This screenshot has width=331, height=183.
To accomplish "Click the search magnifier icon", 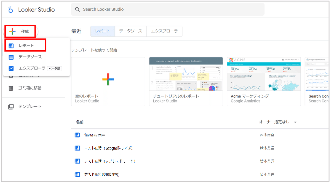I will coord(78,9).
